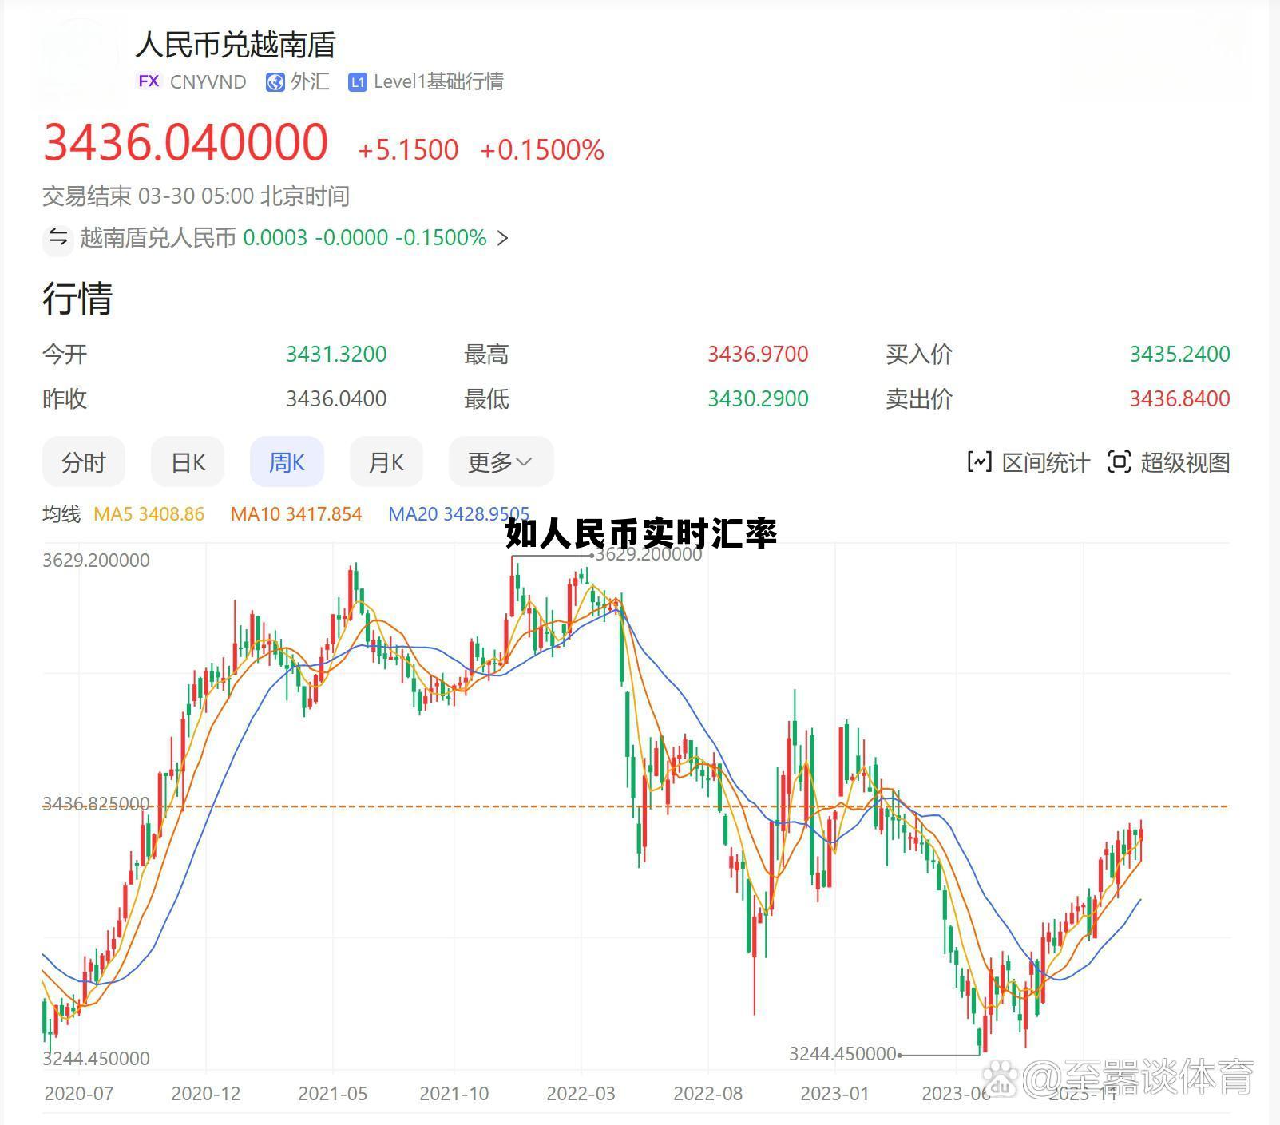Click the currency swap icon beside 越南盾兑人民币
1280x1125 pixels.
click(57, 238)
